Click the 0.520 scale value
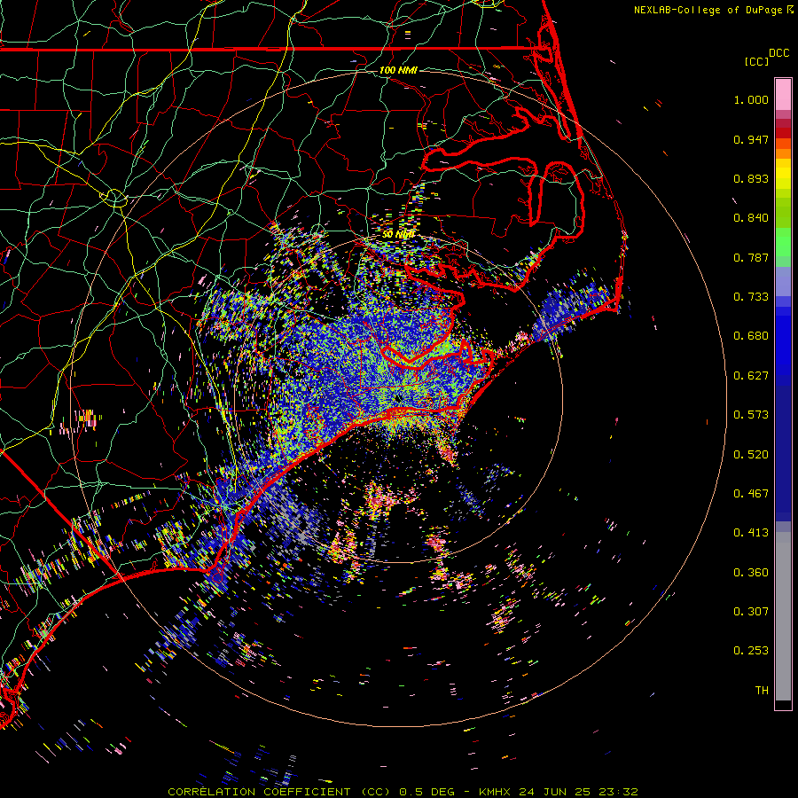 pos(751,455)
